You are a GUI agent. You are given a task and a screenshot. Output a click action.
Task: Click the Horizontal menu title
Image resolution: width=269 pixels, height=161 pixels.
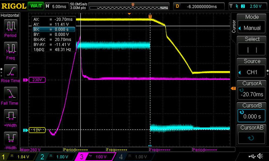(x=10, y=15)
